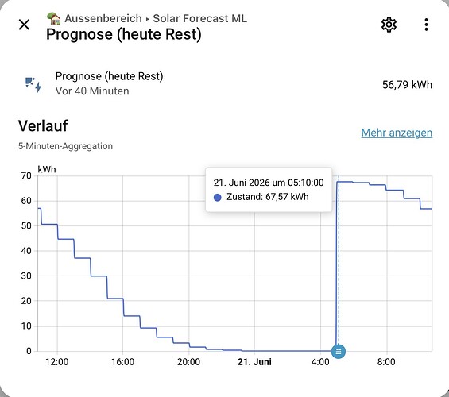Click the 8:00 label on time axis
The image size is (449, 397).
(386, 362)
